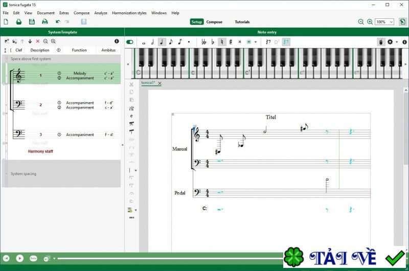Image resolution: width=409 pixels, height=271 pixels.
Task: Open the Tutorials section
Action: click(x=242, y=22)
